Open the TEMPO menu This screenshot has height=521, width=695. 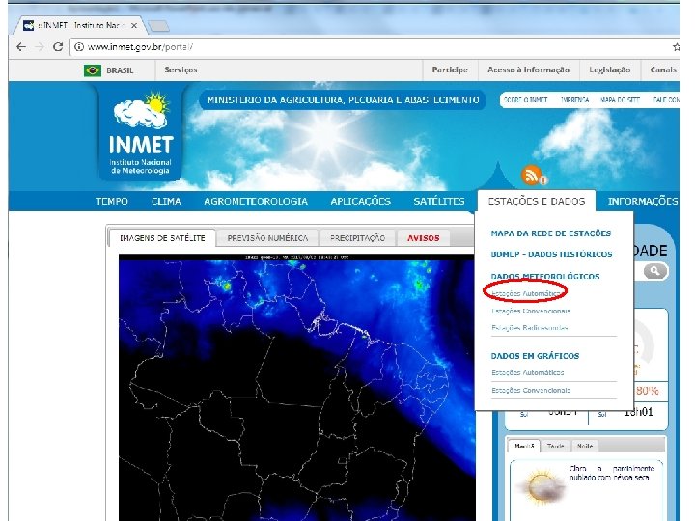112,201
